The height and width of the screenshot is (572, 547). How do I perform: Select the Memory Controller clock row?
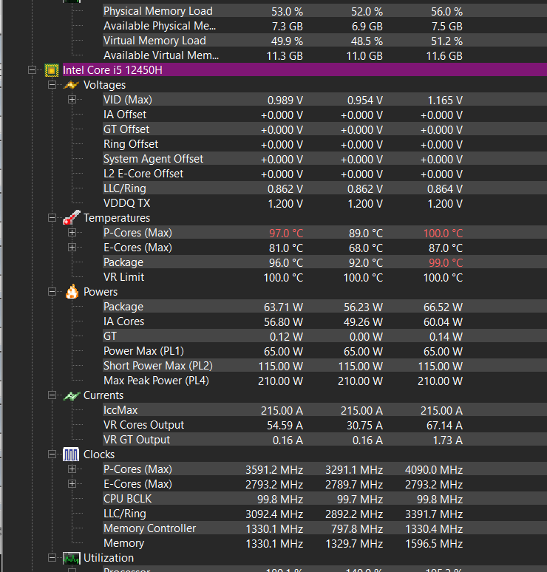[325, 528]
